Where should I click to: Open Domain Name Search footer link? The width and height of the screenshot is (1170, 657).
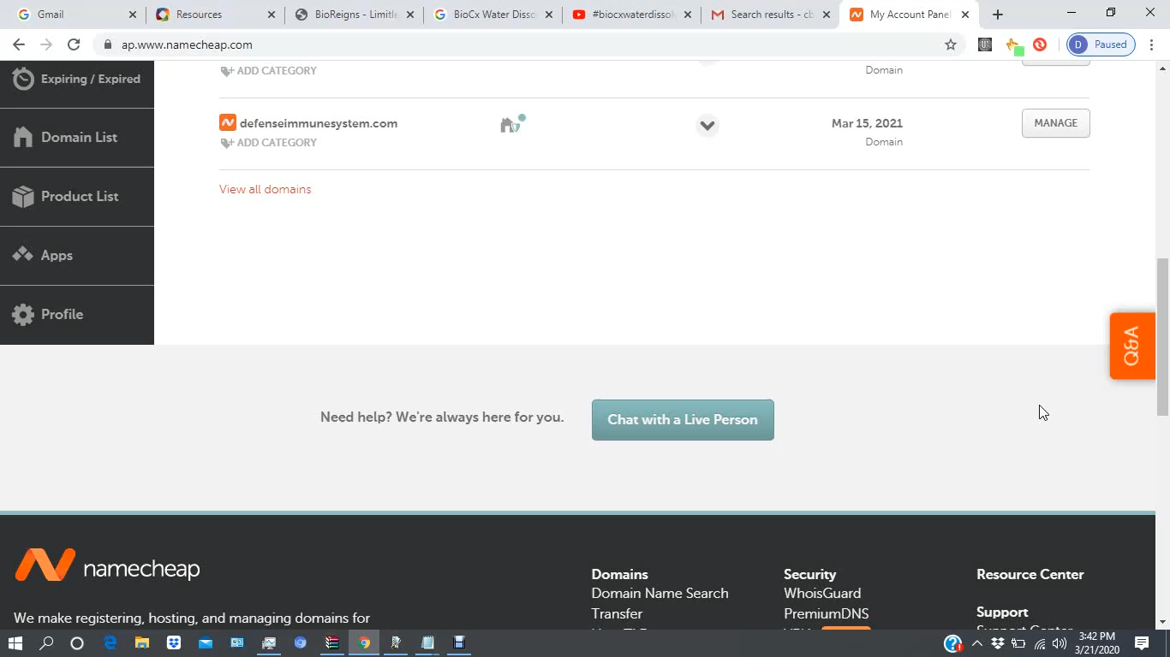(x=660, y=593)
